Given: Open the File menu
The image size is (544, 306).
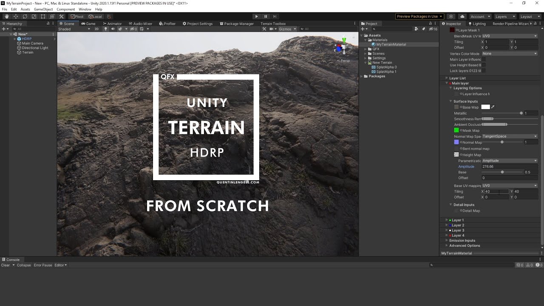Looking at the screenshot, I should pyautogui.click(x=4, y=9).
